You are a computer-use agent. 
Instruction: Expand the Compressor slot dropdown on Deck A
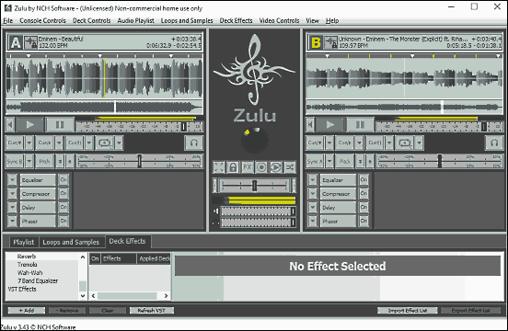12,193
